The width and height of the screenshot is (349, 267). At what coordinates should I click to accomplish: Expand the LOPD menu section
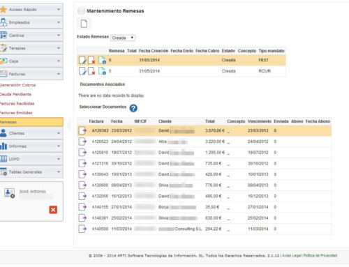click(31, 159)
